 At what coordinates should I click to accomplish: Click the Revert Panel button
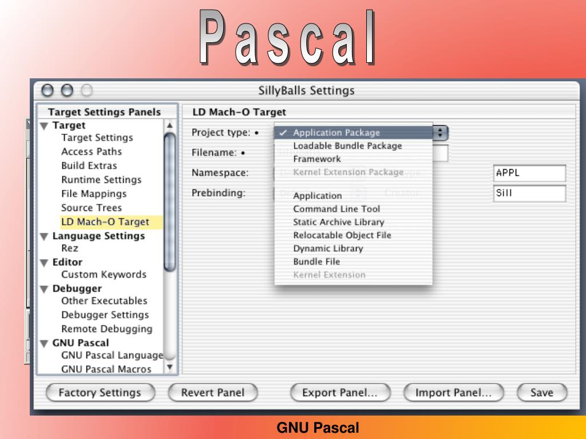coord(213,393)
